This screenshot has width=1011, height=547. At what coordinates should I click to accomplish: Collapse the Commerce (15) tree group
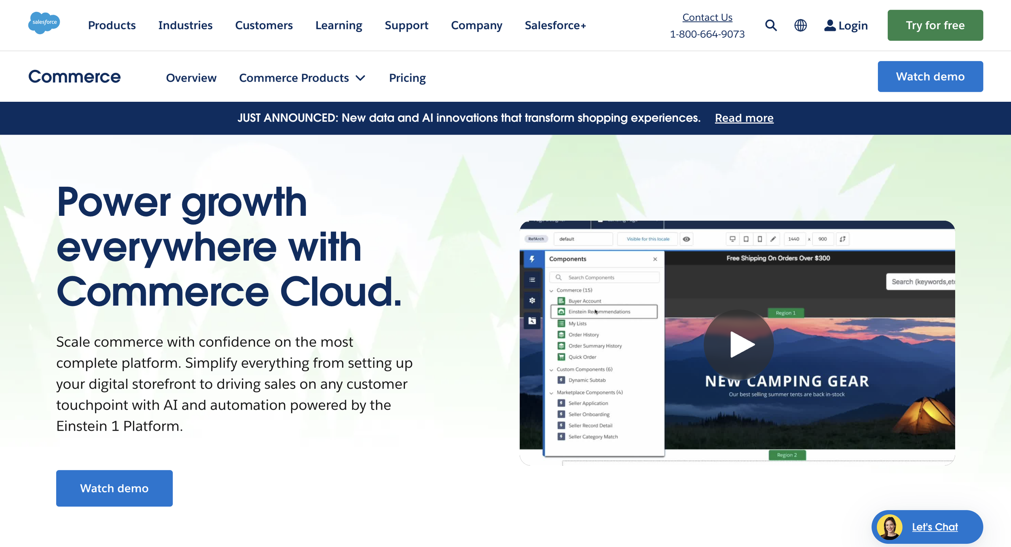552,290
